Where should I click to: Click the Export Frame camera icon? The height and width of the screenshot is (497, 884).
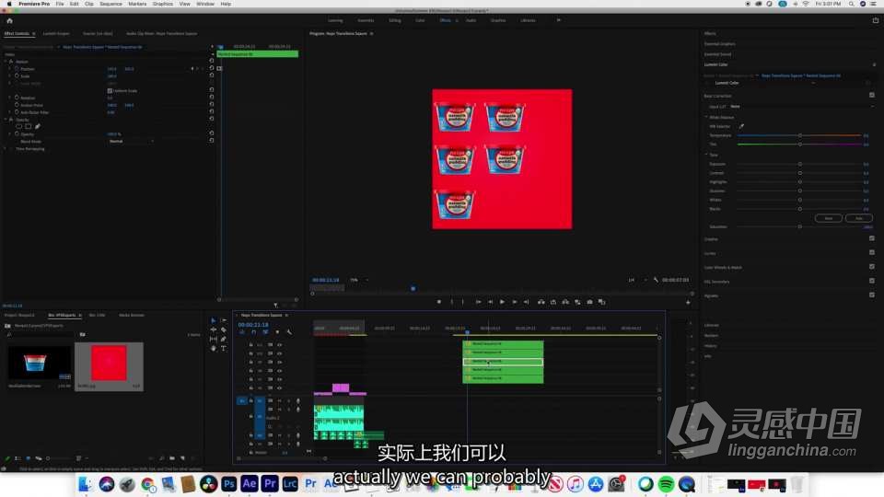(589, 302)
